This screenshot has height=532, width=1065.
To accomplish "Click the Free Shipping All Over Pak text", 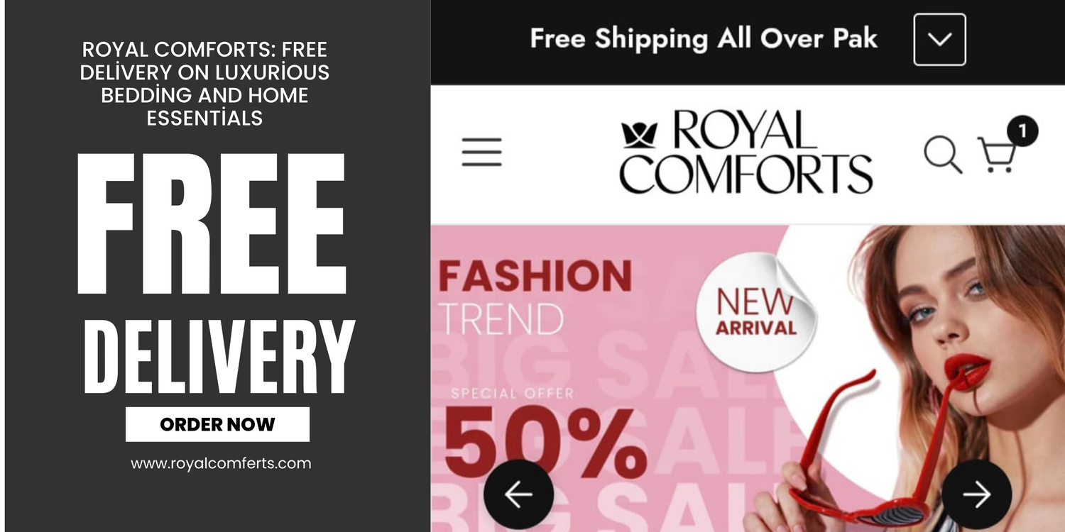I will click(704, 38).
